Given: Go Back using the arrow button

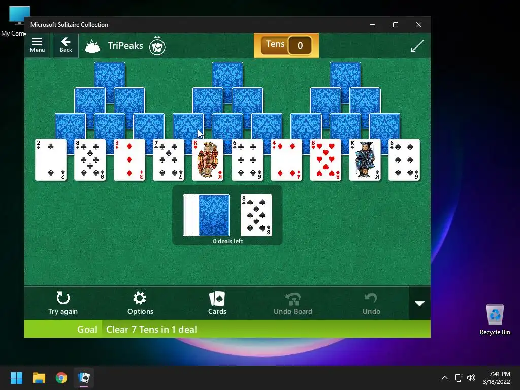Looking at the screenshot, I should point(66,45).
